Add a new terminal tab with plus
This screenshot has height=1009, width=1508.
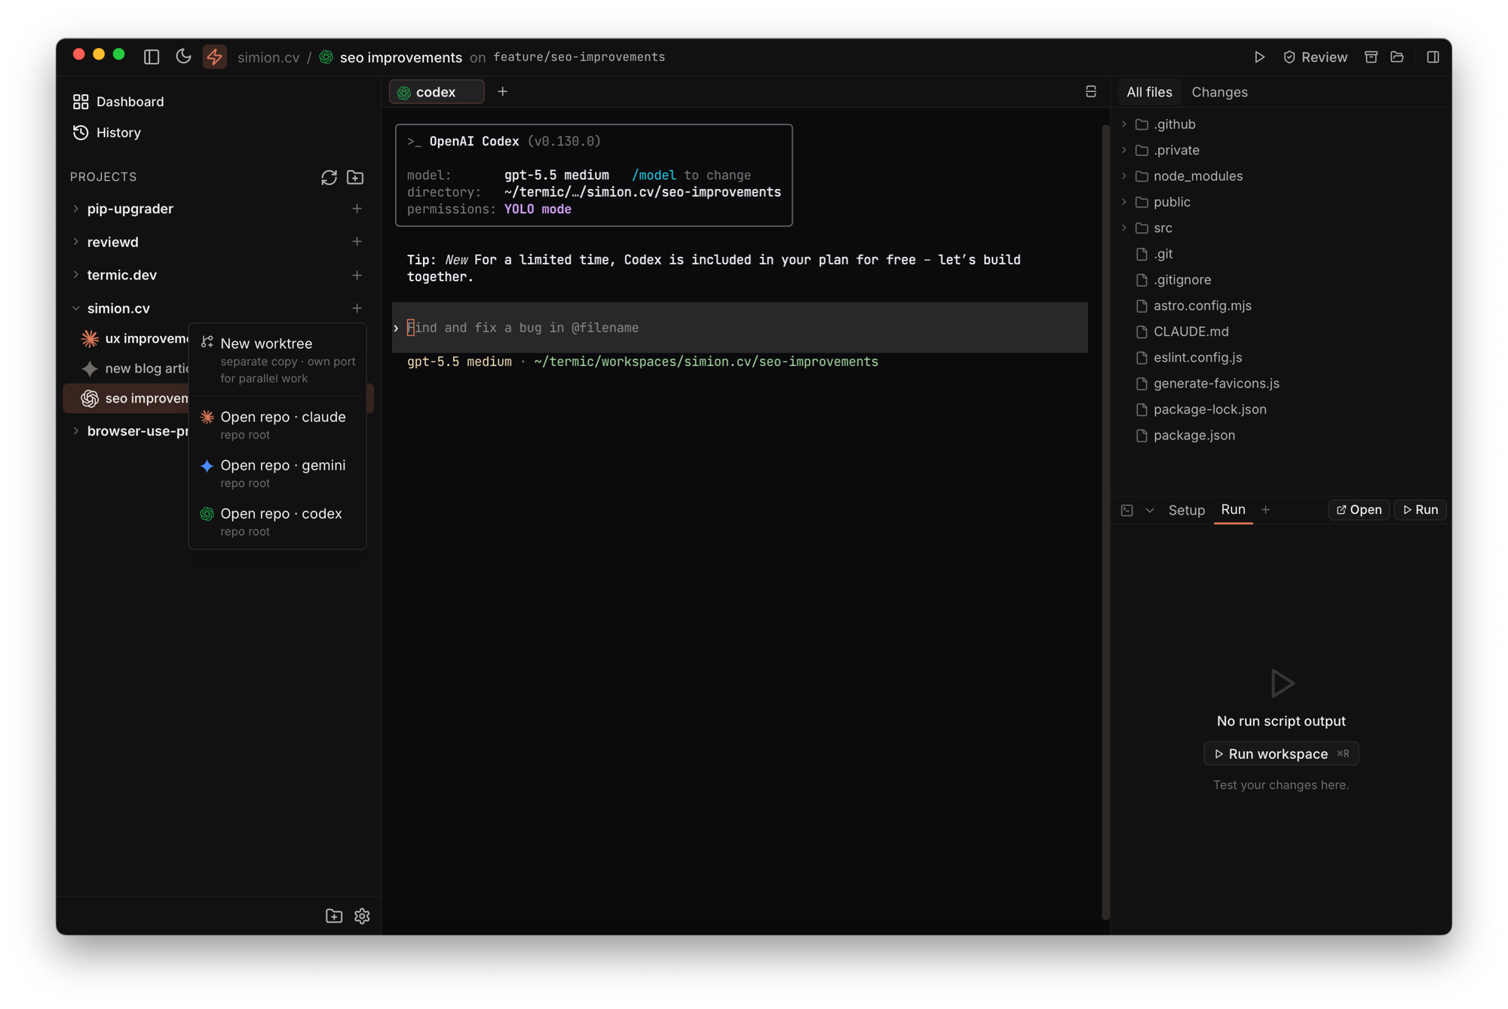(503, 92)
